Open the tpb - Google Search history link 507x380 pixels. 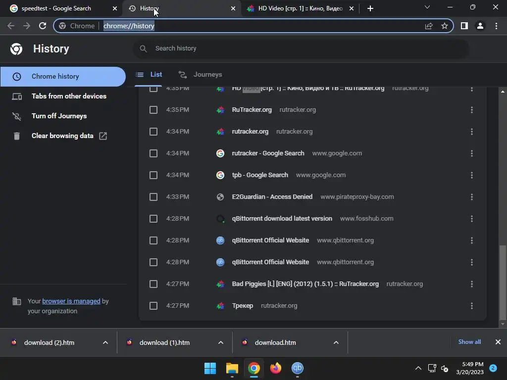[x=260, y=175]
